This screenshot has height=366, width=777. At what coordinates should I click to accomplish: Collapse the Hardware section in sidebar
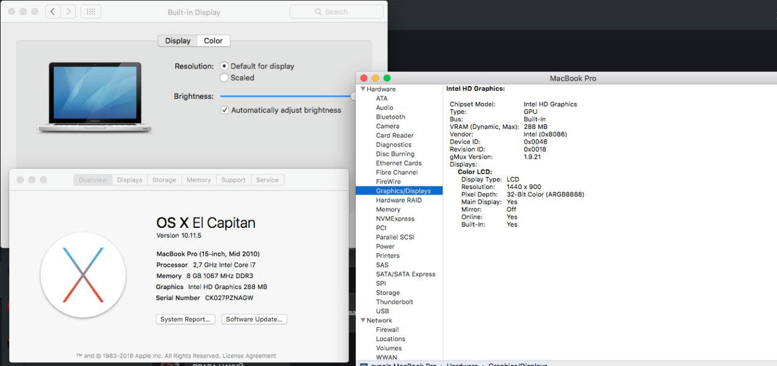[x=363, y=89]
